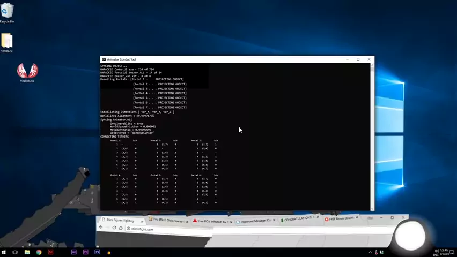Open Adobe Premiere Pro from taskbar
This screenshot has width=457, height=257.
[x=85, y=252]
